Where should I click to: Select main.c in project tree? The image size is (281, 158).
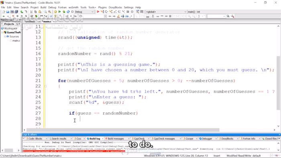(16, 41)
